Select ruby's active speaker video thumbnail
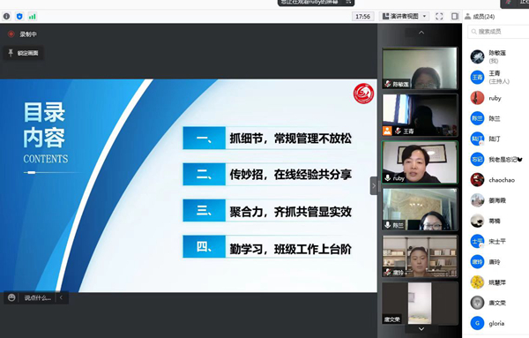The image size is (529, 338). click(x=420, y=162)
